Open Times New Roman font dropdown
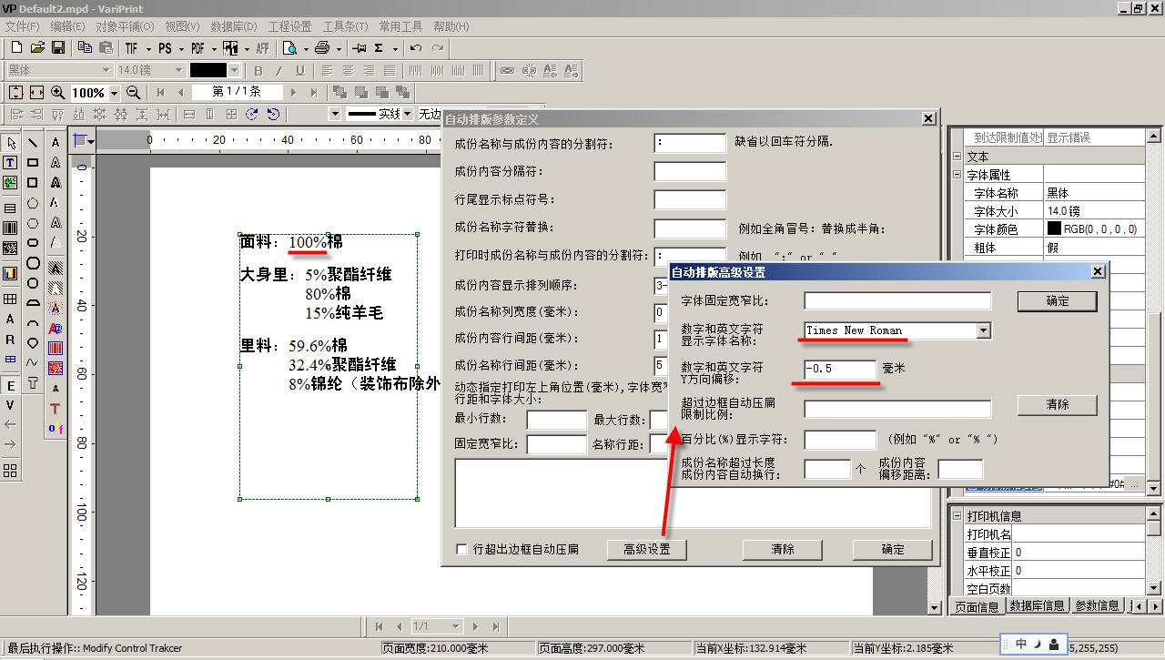Viewport: 1165px width, 660px height. [x=983, y=331]
